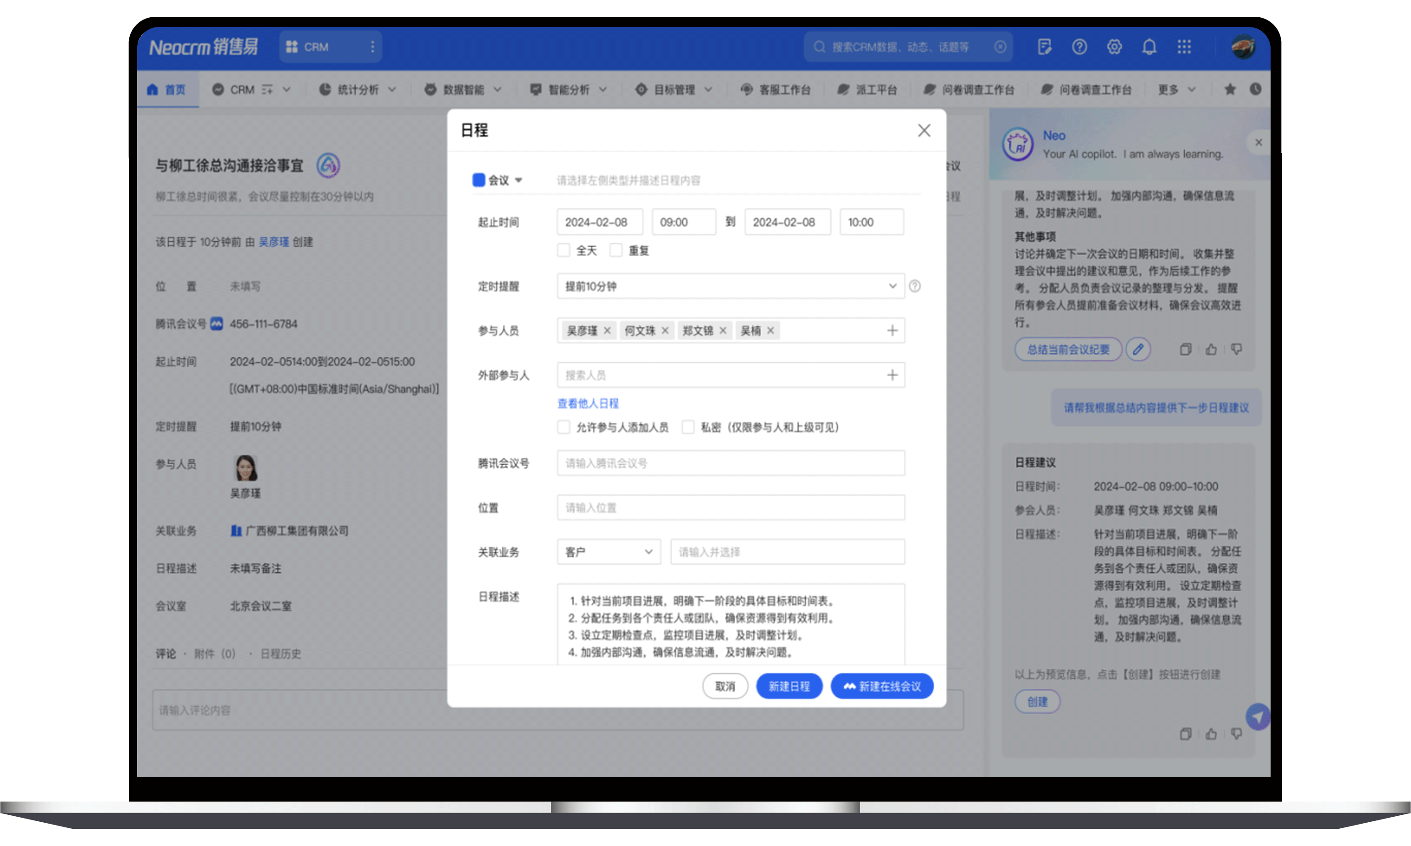The height and width of the screenshot is (846, 1411).
Task: Click the 09:00 start time field
Action: click(x=683, y=222)
